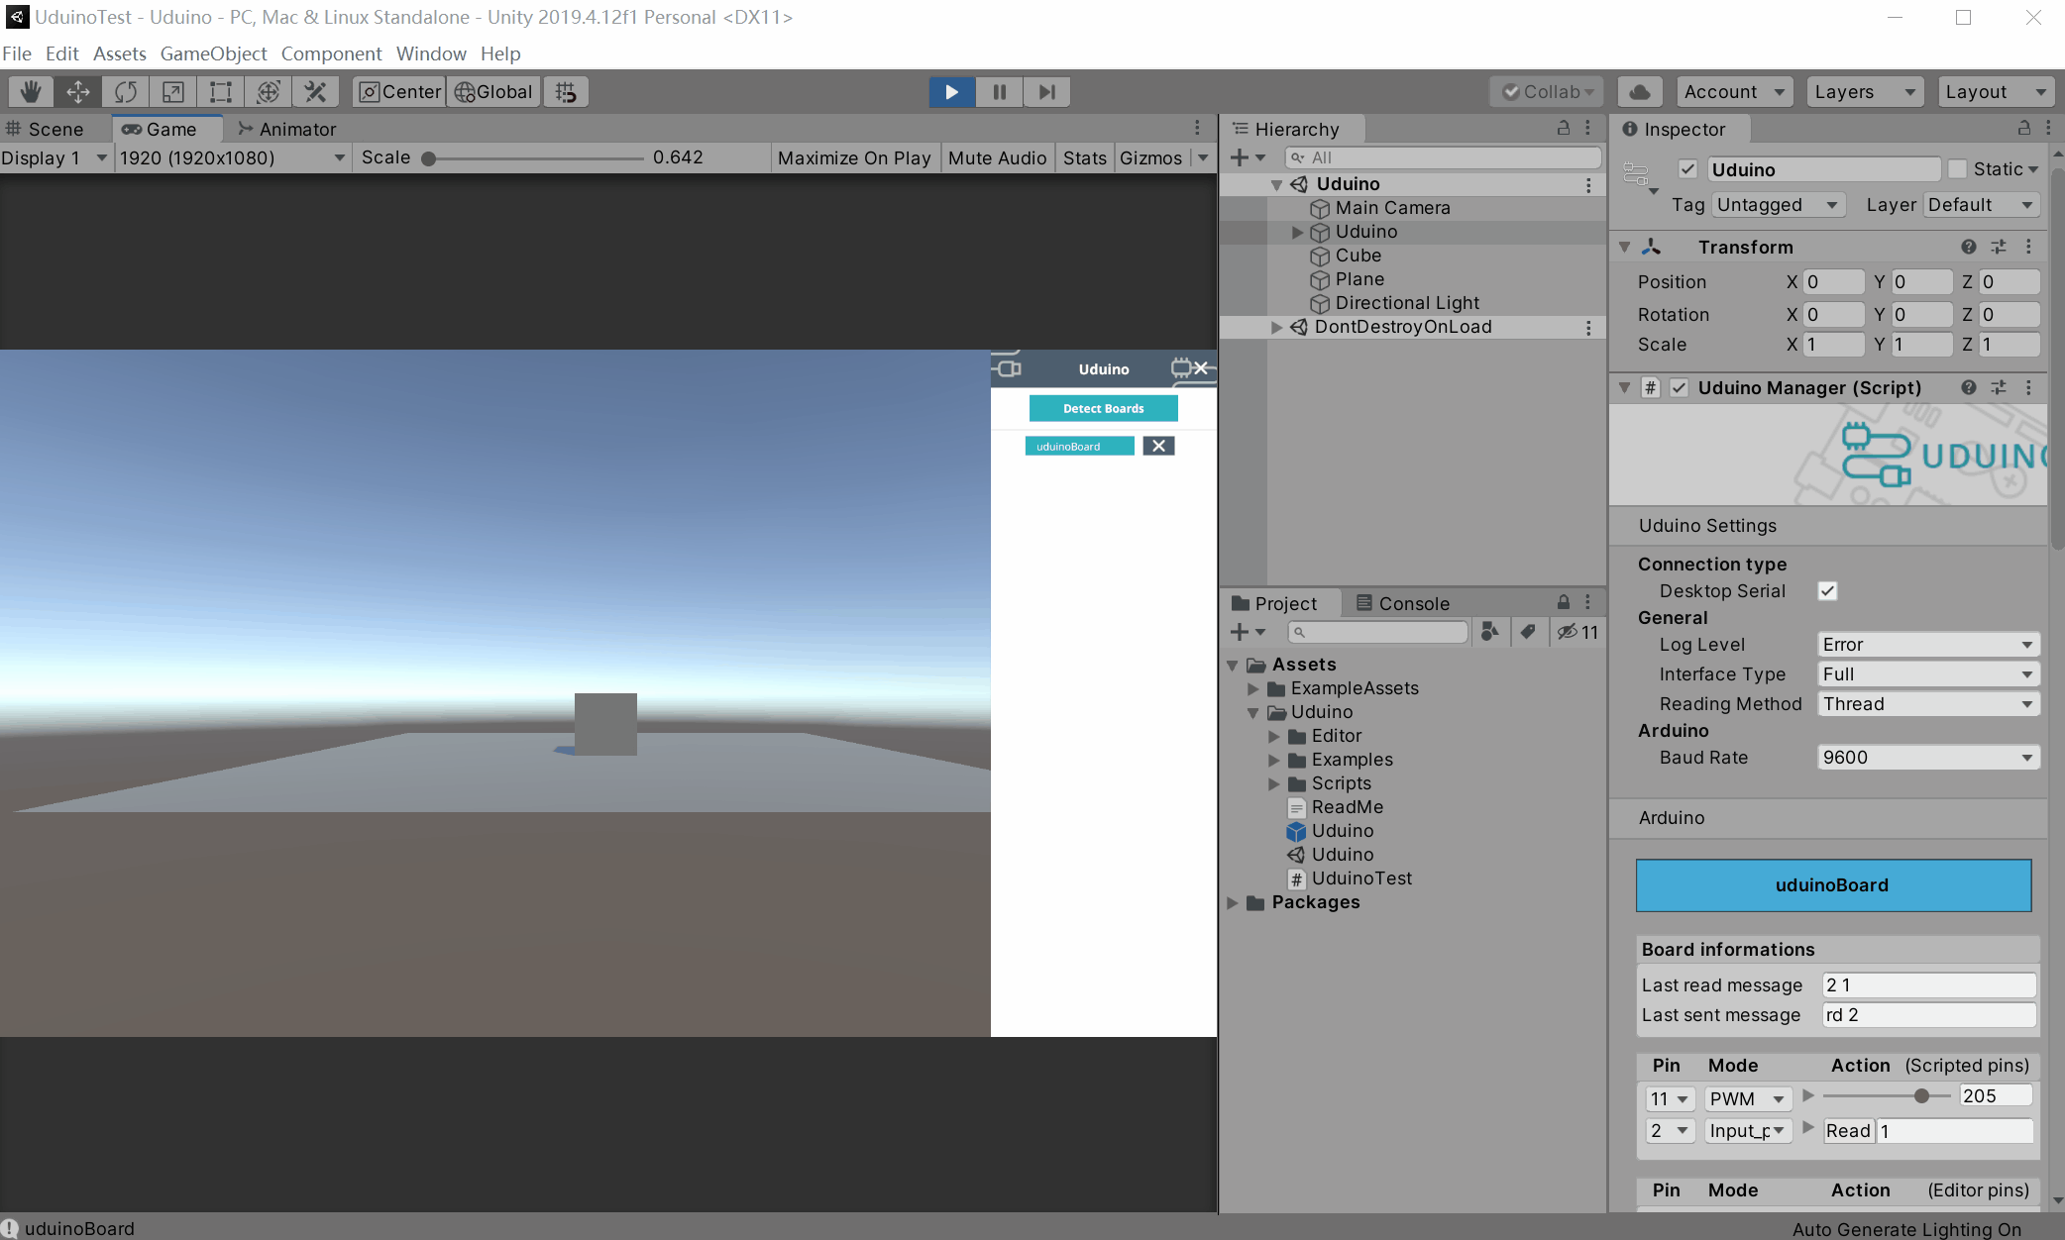
Task: Toggle the Static checkbox for Uduino
Action: pos(1957,168)
